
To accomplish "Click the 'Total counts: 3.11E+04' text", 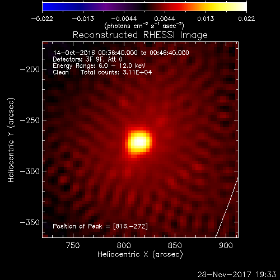I will (116, 72).
